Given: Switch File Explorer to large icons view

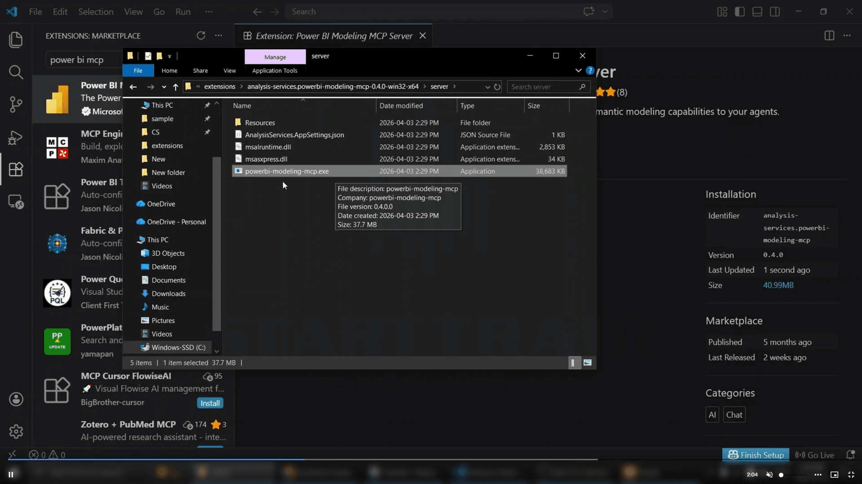Looking at the screenshot, I should [x=587, y=362].
